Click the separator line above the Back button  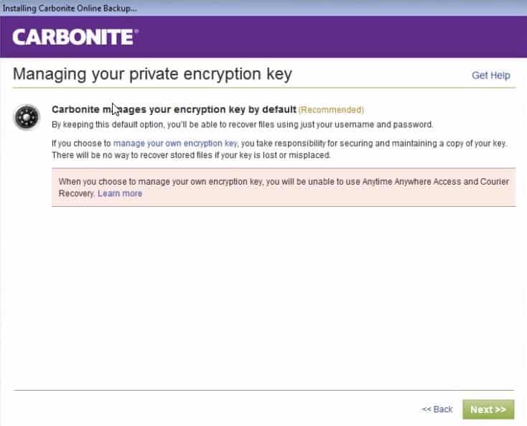tap(263, 390)
